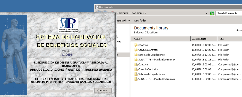Expand the Documents breadcrumb arrow
242x97 pixels.
pos(145,13)
